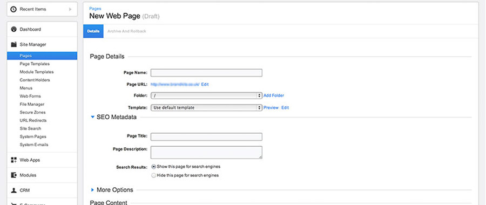Screen dimensions: 486x205
Task: Click Edit next to Template Preview
Action: click(x=285, y=108)
